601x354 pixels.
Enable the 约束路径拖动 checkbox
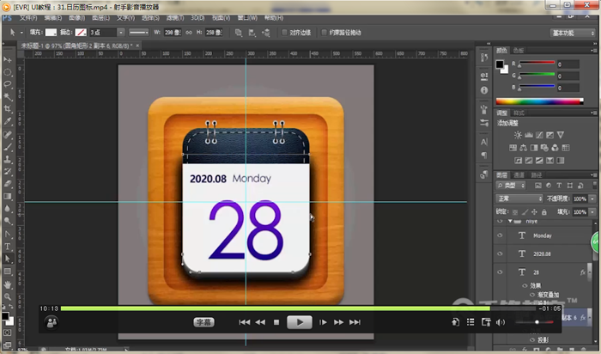pos(325,32)
